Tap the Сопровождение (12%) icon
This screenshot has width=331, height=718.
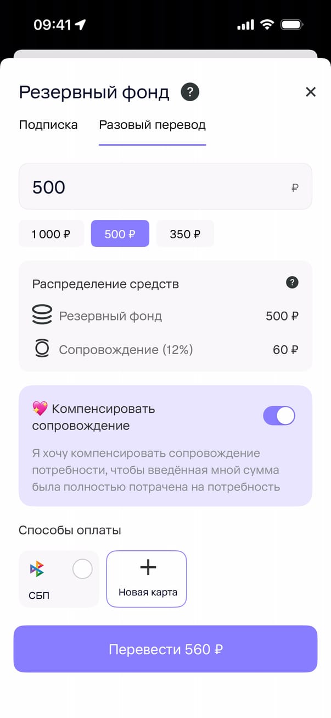tap(42, 349)
